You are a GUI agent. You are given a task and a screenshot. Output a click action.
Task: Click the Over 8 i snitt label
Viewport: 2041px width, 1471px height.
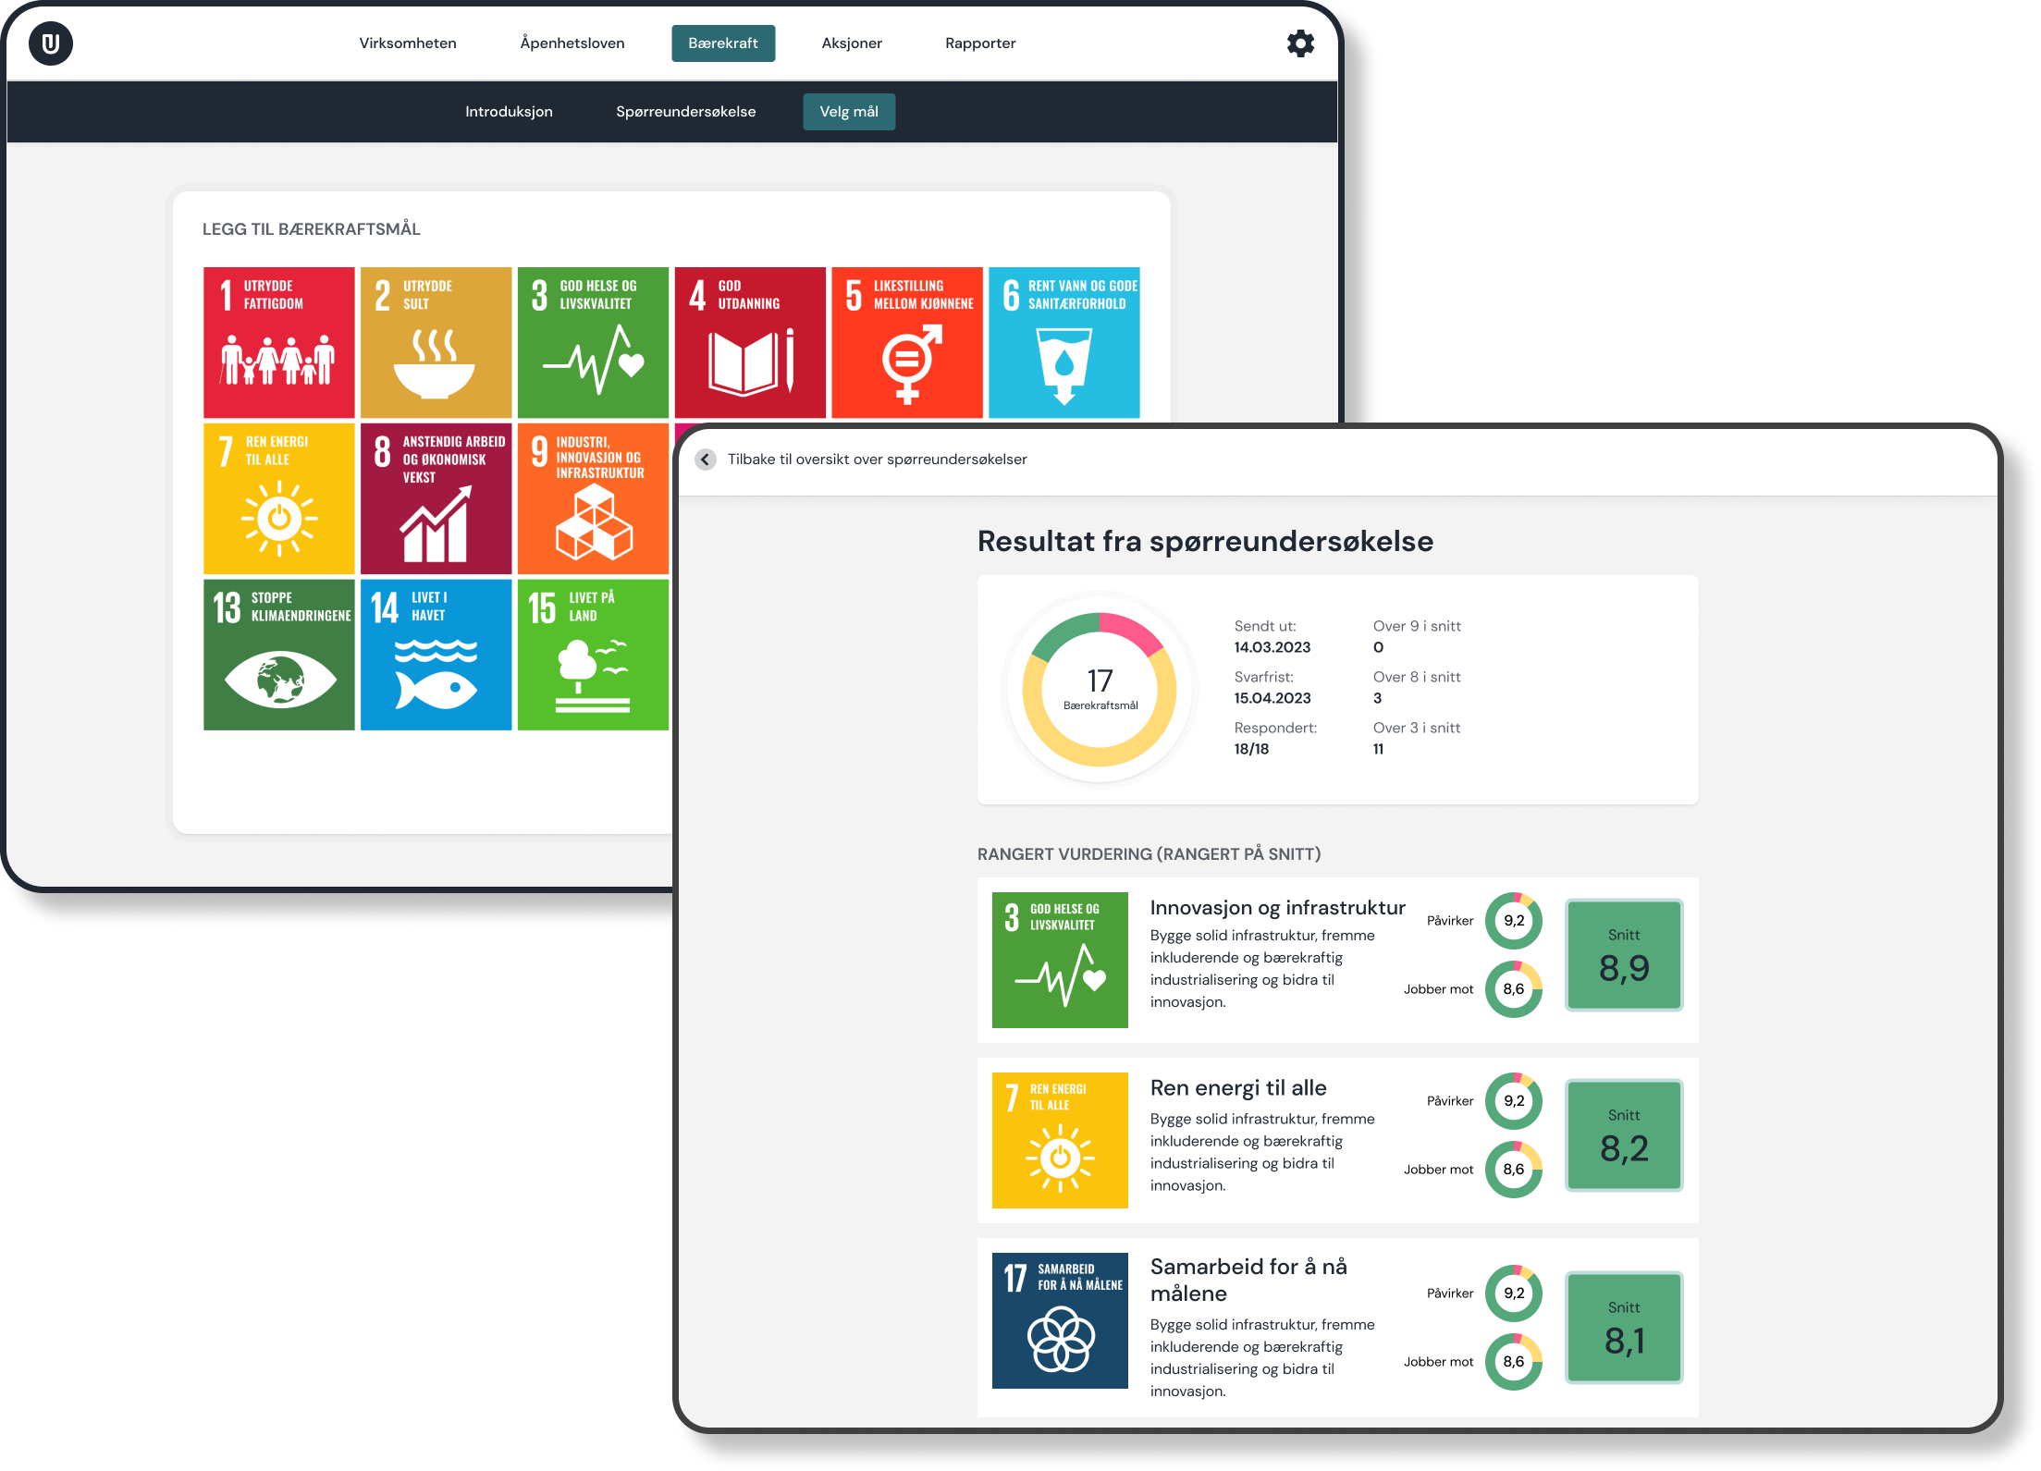click(1417, 677)
